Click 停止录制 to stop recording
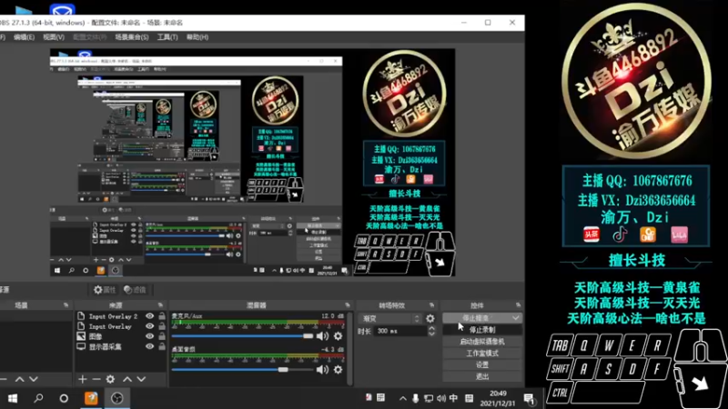Viewport: 728px width, 409px height. pyautogui.click(x=482, y=330)
